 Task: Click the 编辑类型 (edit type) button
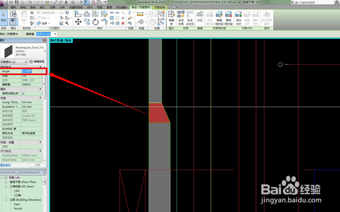(37, 62)
